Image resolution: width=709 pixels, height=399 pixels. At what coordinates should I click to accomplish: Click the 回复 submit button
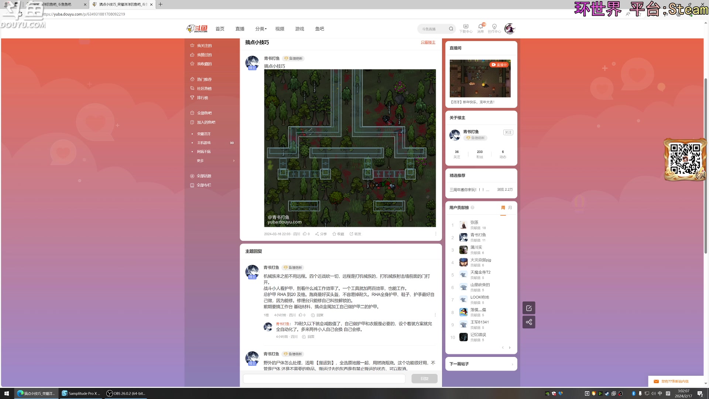tap(424, 379)
